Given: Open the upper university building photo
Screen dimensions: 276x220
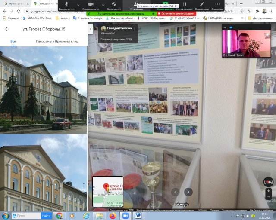Looking at the screenshot, I should (x=43, y=90).
